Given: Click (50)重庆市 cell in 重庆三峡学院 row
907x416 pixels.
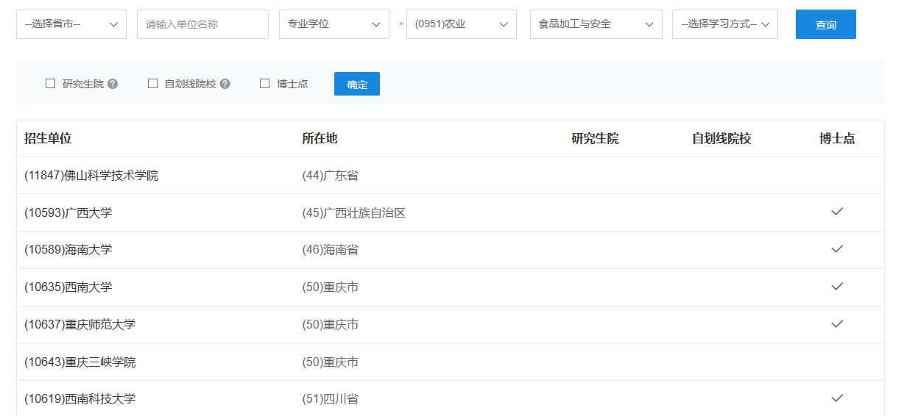Looking at the screenshot, I should pos(331,362).
